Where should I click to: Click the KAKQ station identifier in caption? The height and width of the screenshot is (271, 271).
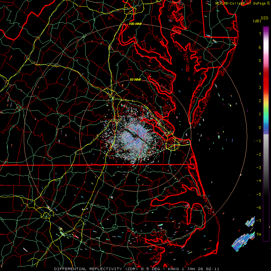tap(173, 269)
